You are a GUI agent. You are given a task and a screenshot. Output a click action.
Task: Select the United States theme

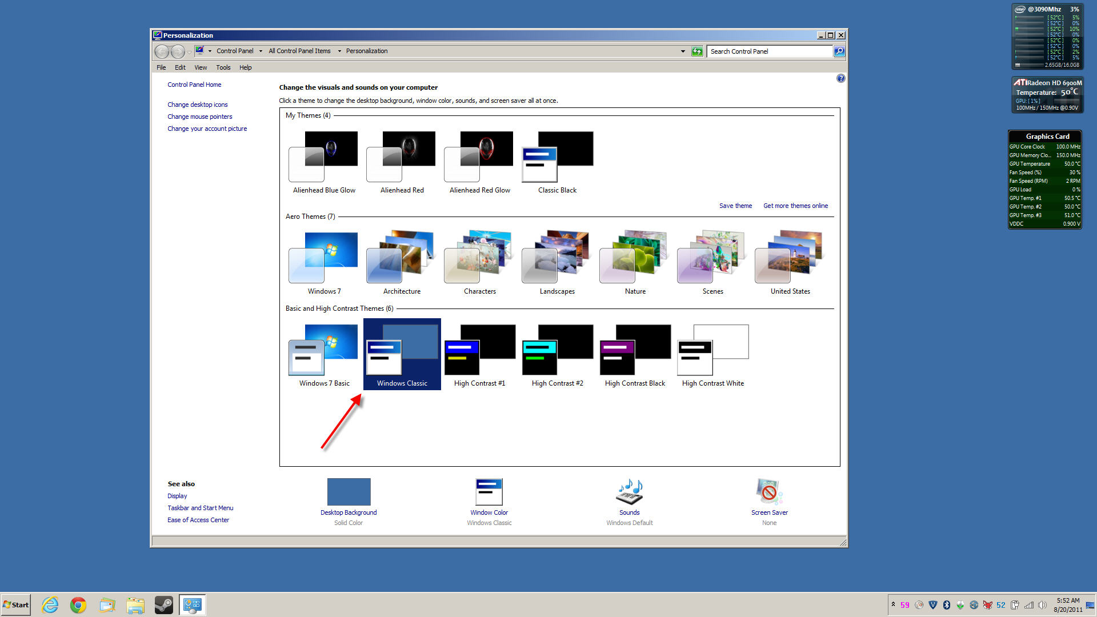(790, 263)
